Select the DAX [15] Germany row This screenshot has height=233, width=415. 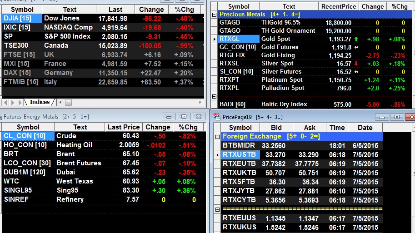pyautogui.click(x=103, y=73)
